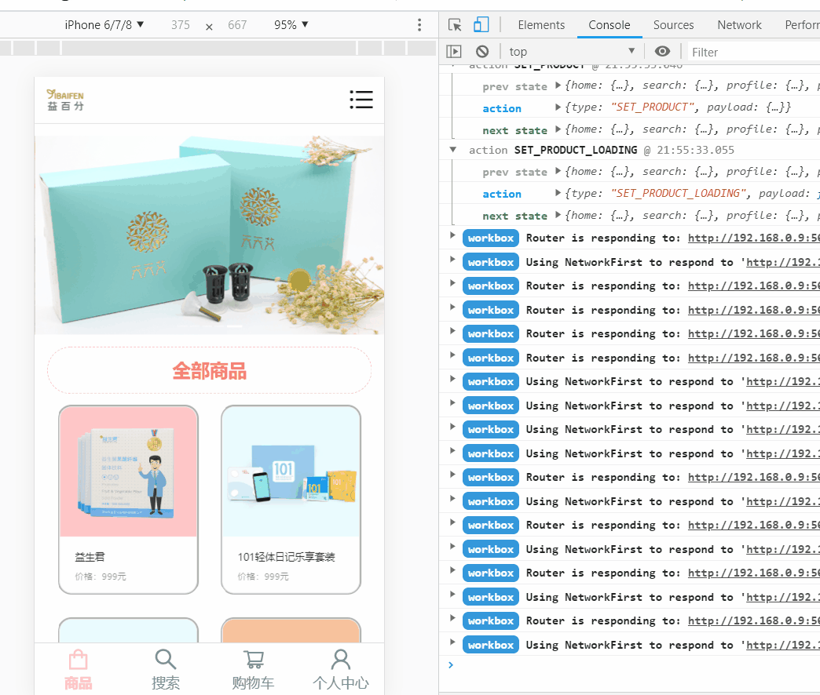Viewport: 820px width, 695px height.
Task: Click the teal gift box carousel banner
Action: pyautogui.click(x=209, y=235)
